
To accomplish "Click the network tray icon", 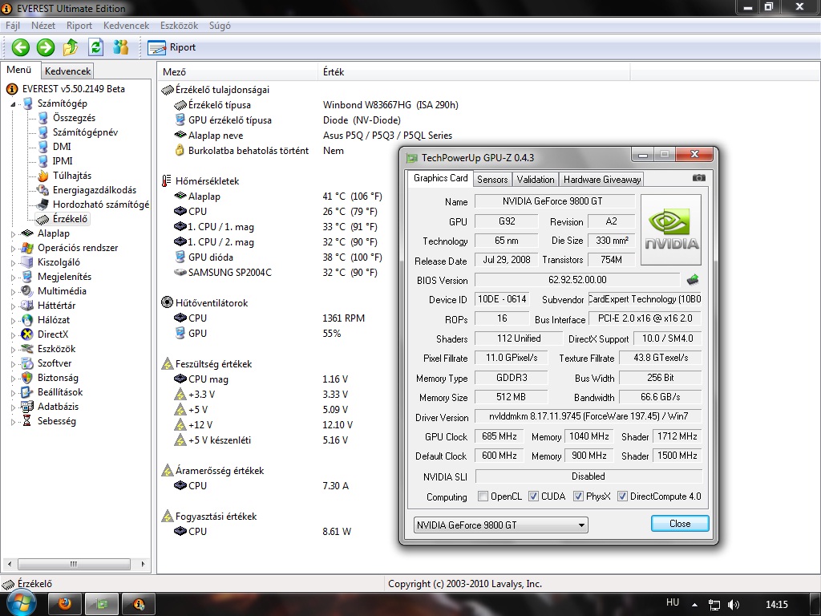I will [x=714, y=605].
